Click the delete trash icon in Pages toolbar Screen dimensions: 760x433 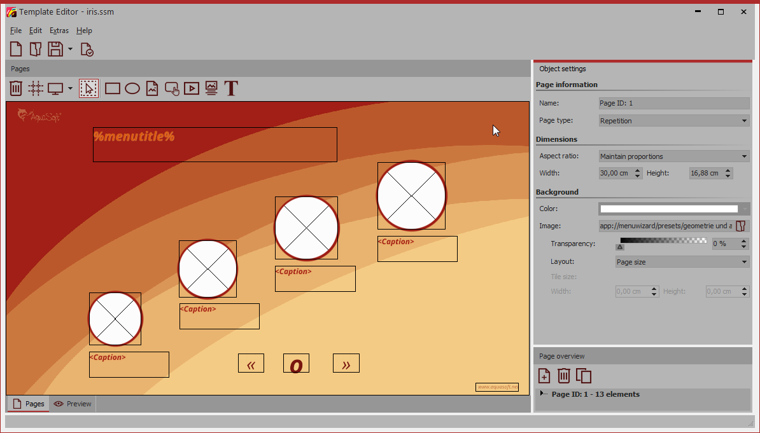16,88
